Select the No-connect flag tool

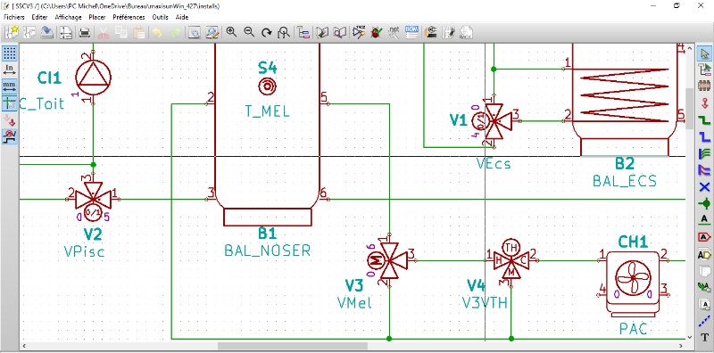704,186
